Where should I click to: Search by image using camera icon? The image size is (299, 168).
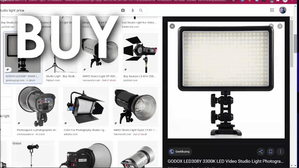(x=123, y=10)
